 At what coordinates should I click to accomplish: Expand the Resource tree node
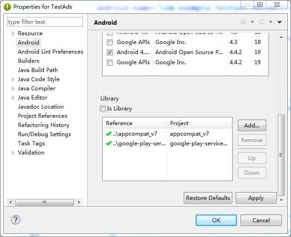click(13, 33)
